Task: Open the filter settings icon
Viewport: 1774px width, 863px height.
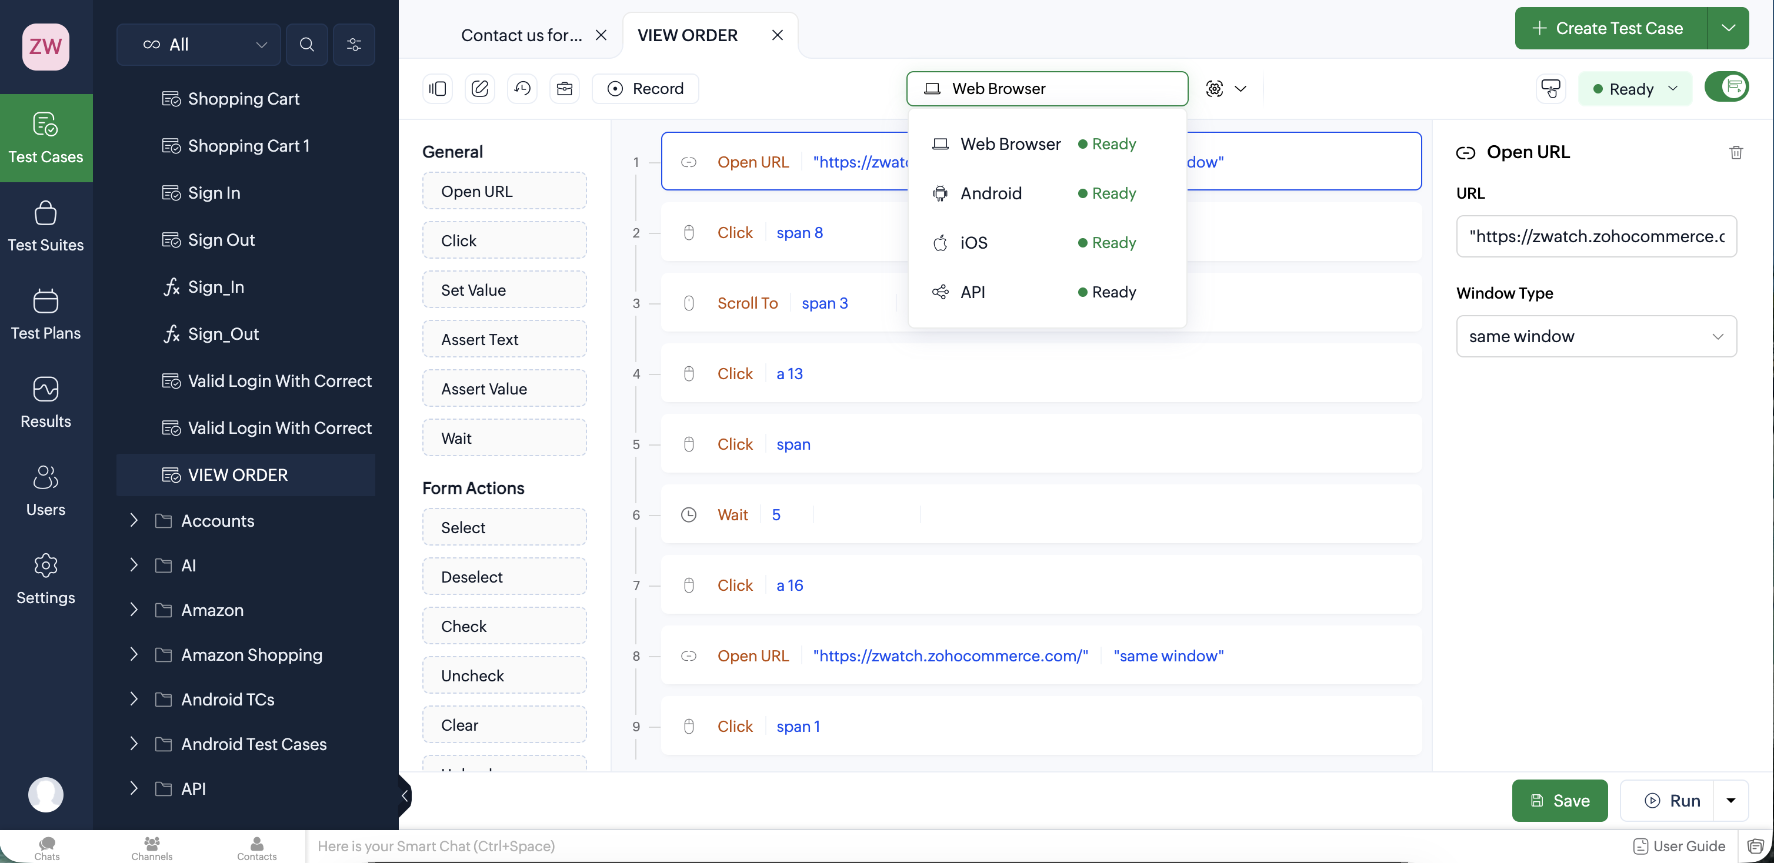Action: click(354, 45)
